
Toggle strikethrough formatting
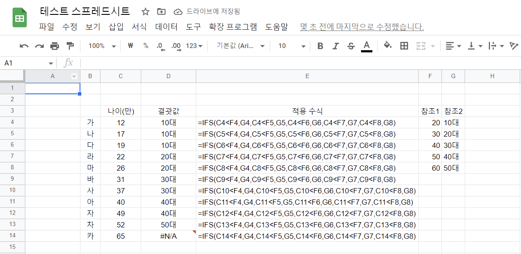coord(351,46)
